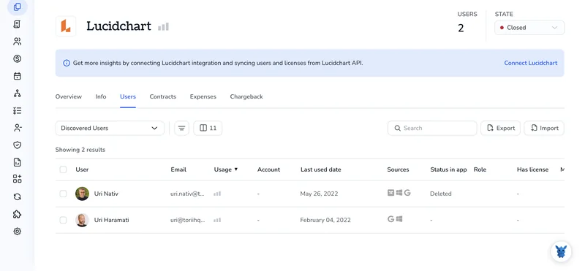This screenshot has height=271, width=585.
Task: Open the add-integrations grid-plus icon in sidebar
Action: tap(17, 179)
